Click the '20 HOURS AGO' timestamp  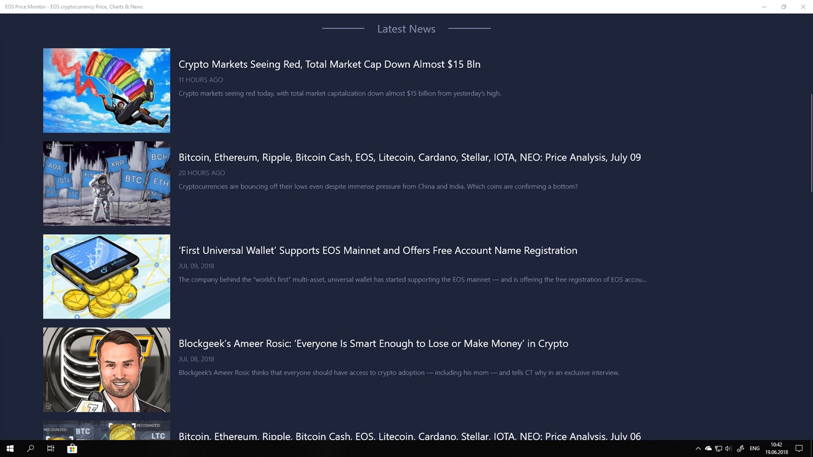tap(202, 172)
